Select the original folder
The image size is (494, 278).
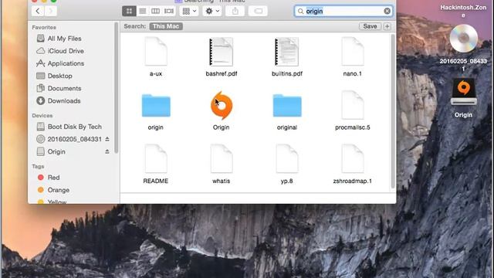pyautogui.click(x=287, y=106)
